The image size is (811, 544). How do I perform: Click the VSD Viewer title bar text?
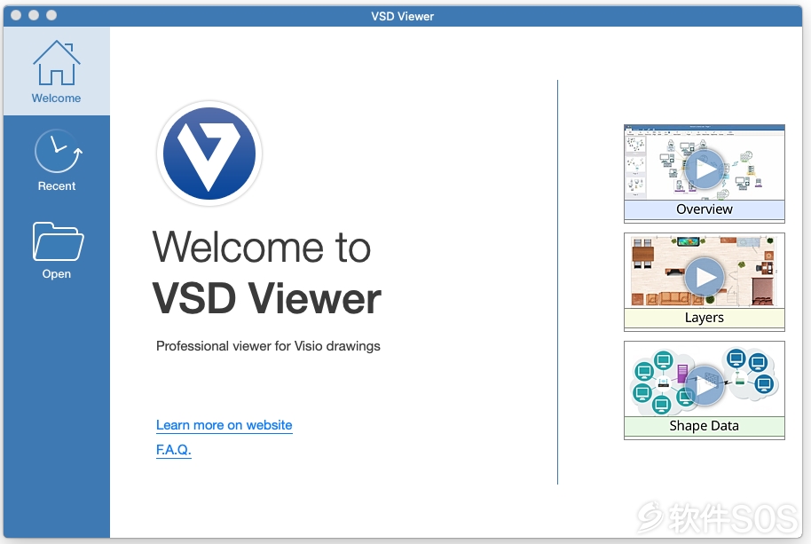tap(403, 17)
